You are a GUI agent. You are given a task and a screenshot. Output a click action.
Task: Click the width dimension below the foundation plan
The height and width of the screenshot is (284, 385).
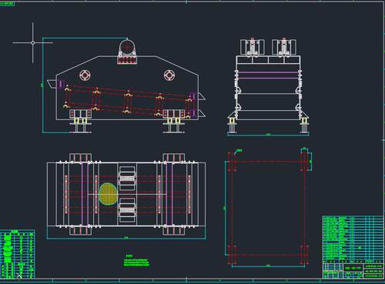(x=268, y=266)
